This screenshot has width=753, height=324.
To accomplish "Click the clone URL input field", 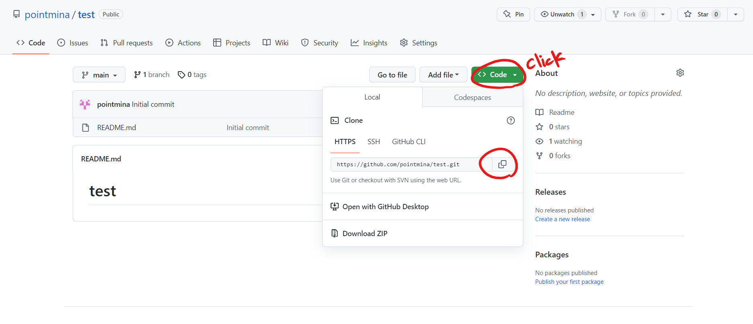I will point(411,164).
